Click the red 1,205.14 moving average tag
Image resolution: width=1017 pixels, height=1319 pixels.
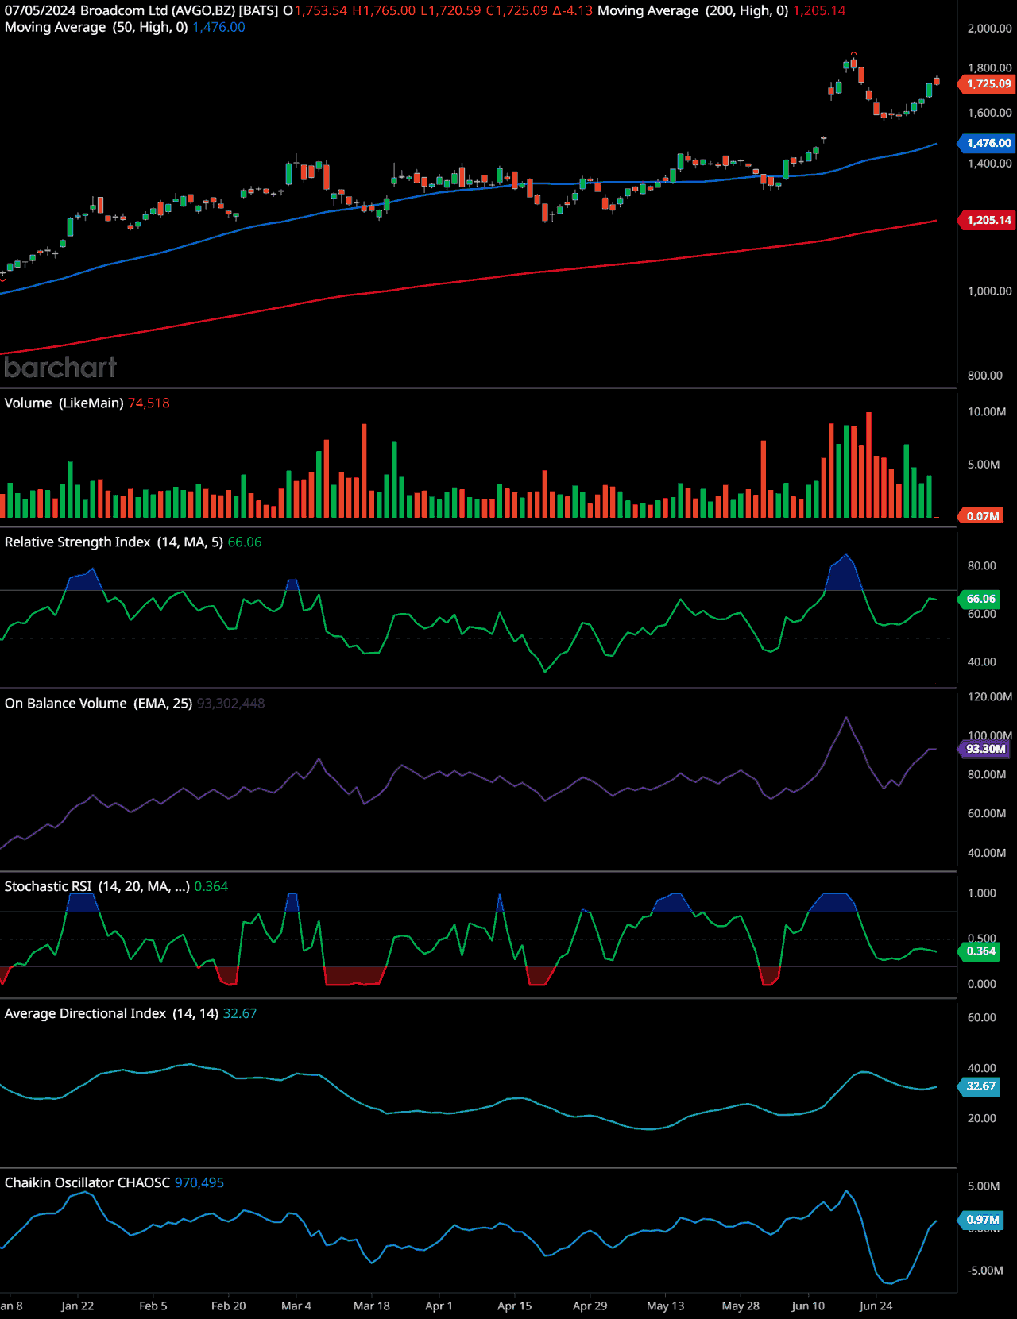point(988,220)
